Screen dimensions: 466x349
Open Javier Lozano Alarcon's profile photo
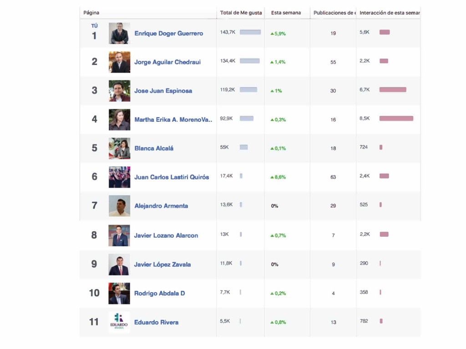[119, 235]
